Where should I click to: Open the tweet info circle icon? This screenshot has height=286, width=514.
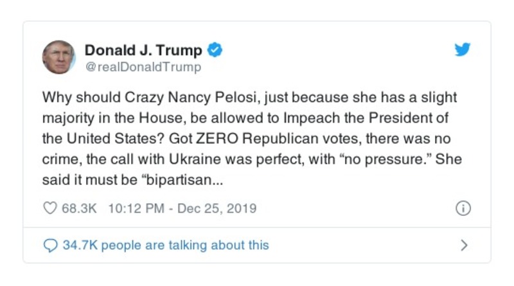coord(463,209)
